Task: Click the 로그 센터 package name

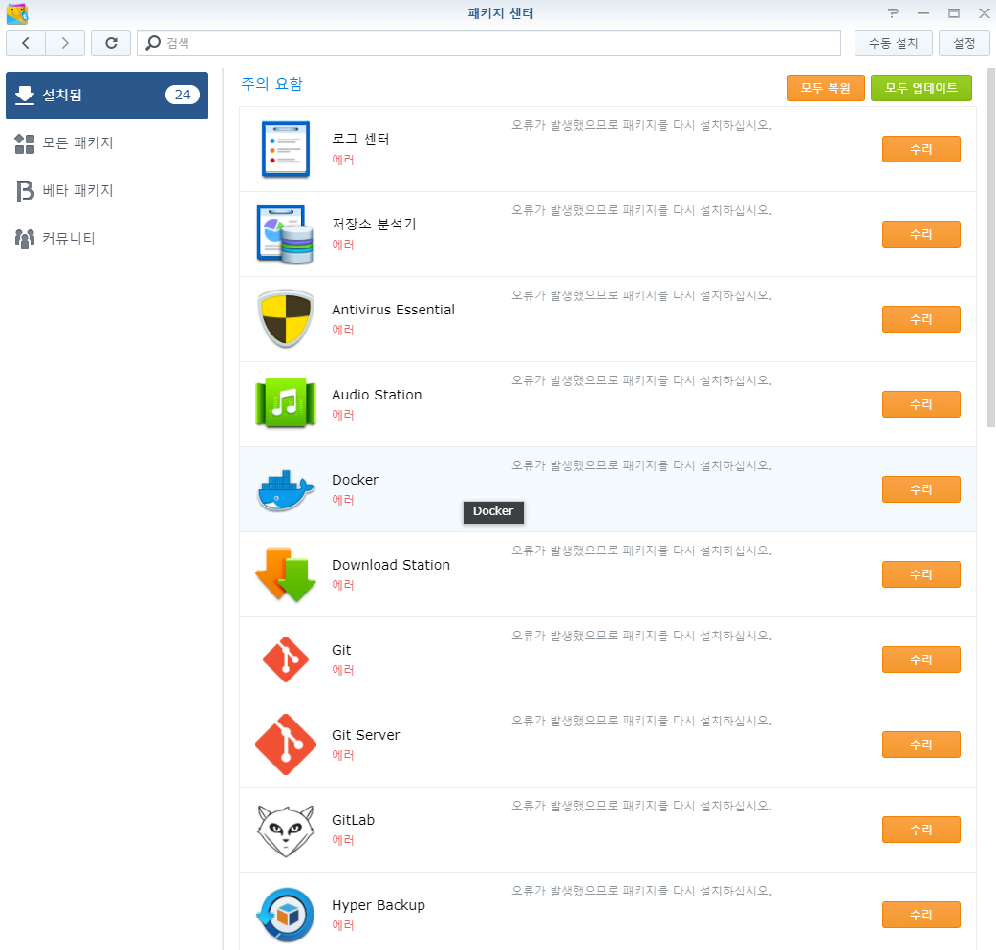Action: coord(360,140)
